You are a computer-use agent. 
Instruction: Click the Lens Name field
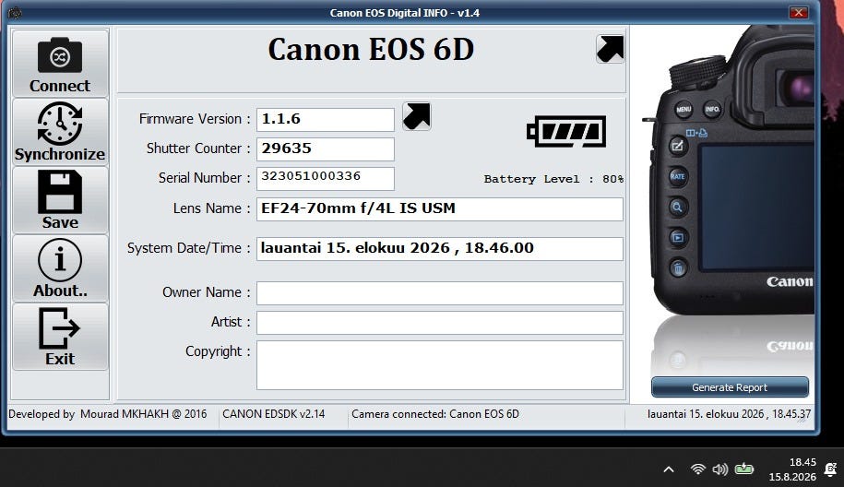point(440,208)
